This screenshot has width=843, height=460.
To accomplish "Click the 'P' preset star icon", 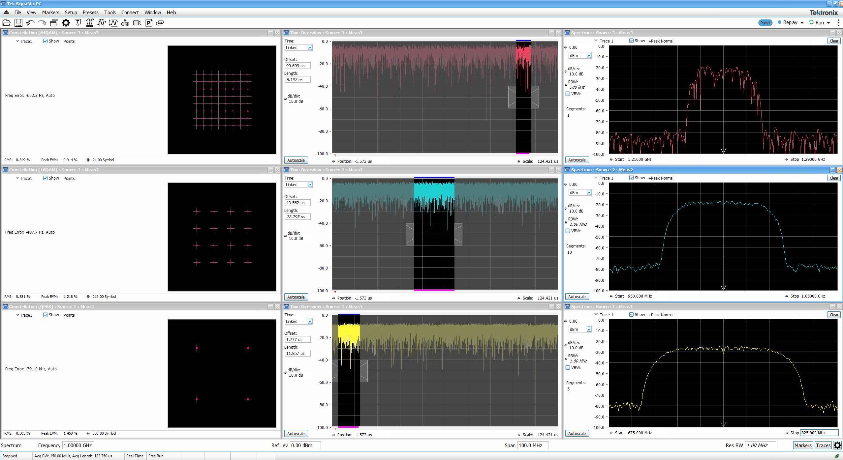I will coord(149,23).
